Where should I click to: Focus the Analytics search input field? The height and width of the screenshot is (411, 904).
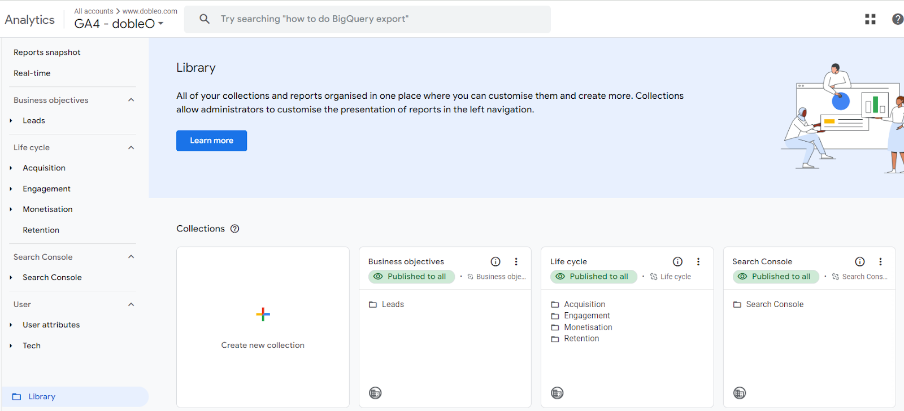[x=367, y=19]
